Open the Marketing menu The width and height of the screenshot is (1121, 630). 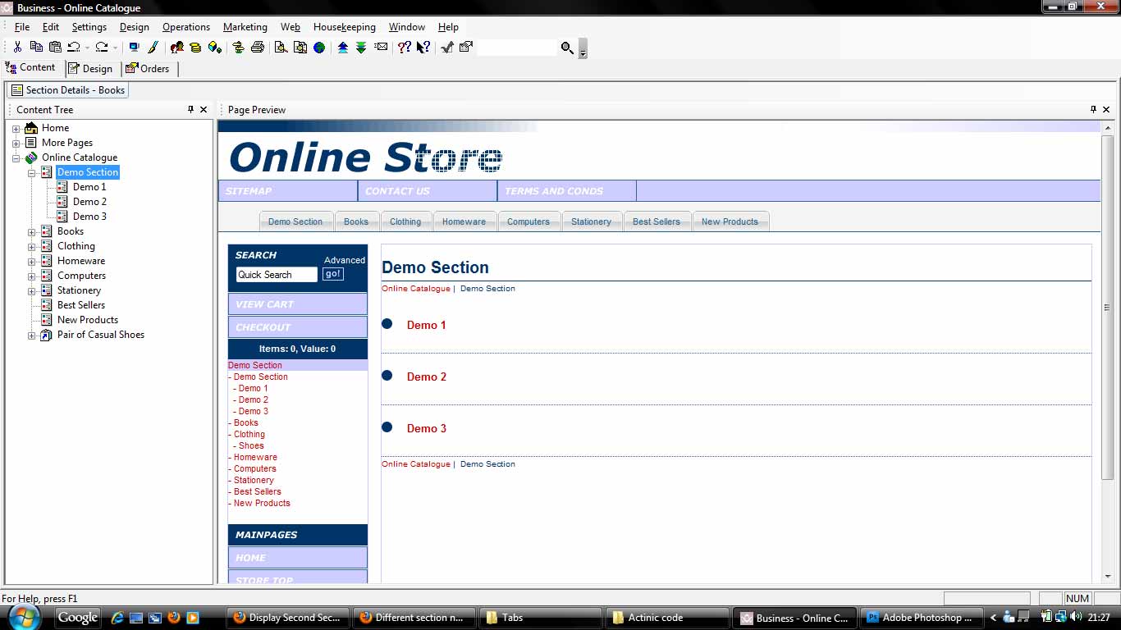pyautogui.click(x=245, y=27)
